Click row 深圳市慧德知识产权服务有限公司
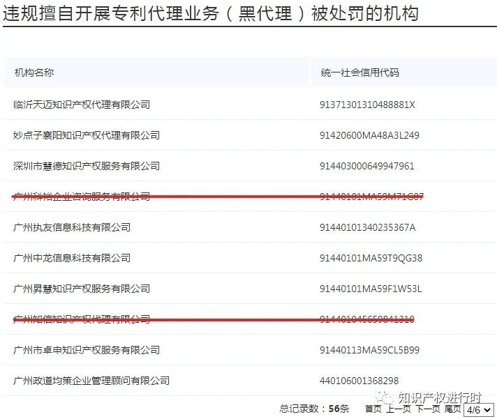This screenshot has height=419, width=497. click(x=250, y=166)
